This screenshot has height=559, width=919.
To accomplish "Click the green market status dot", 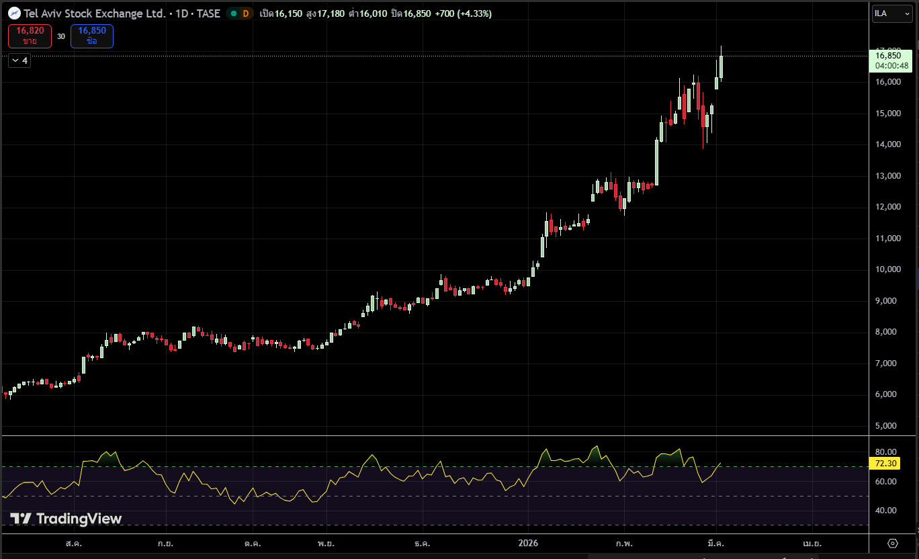I will (x=234, y=13).
